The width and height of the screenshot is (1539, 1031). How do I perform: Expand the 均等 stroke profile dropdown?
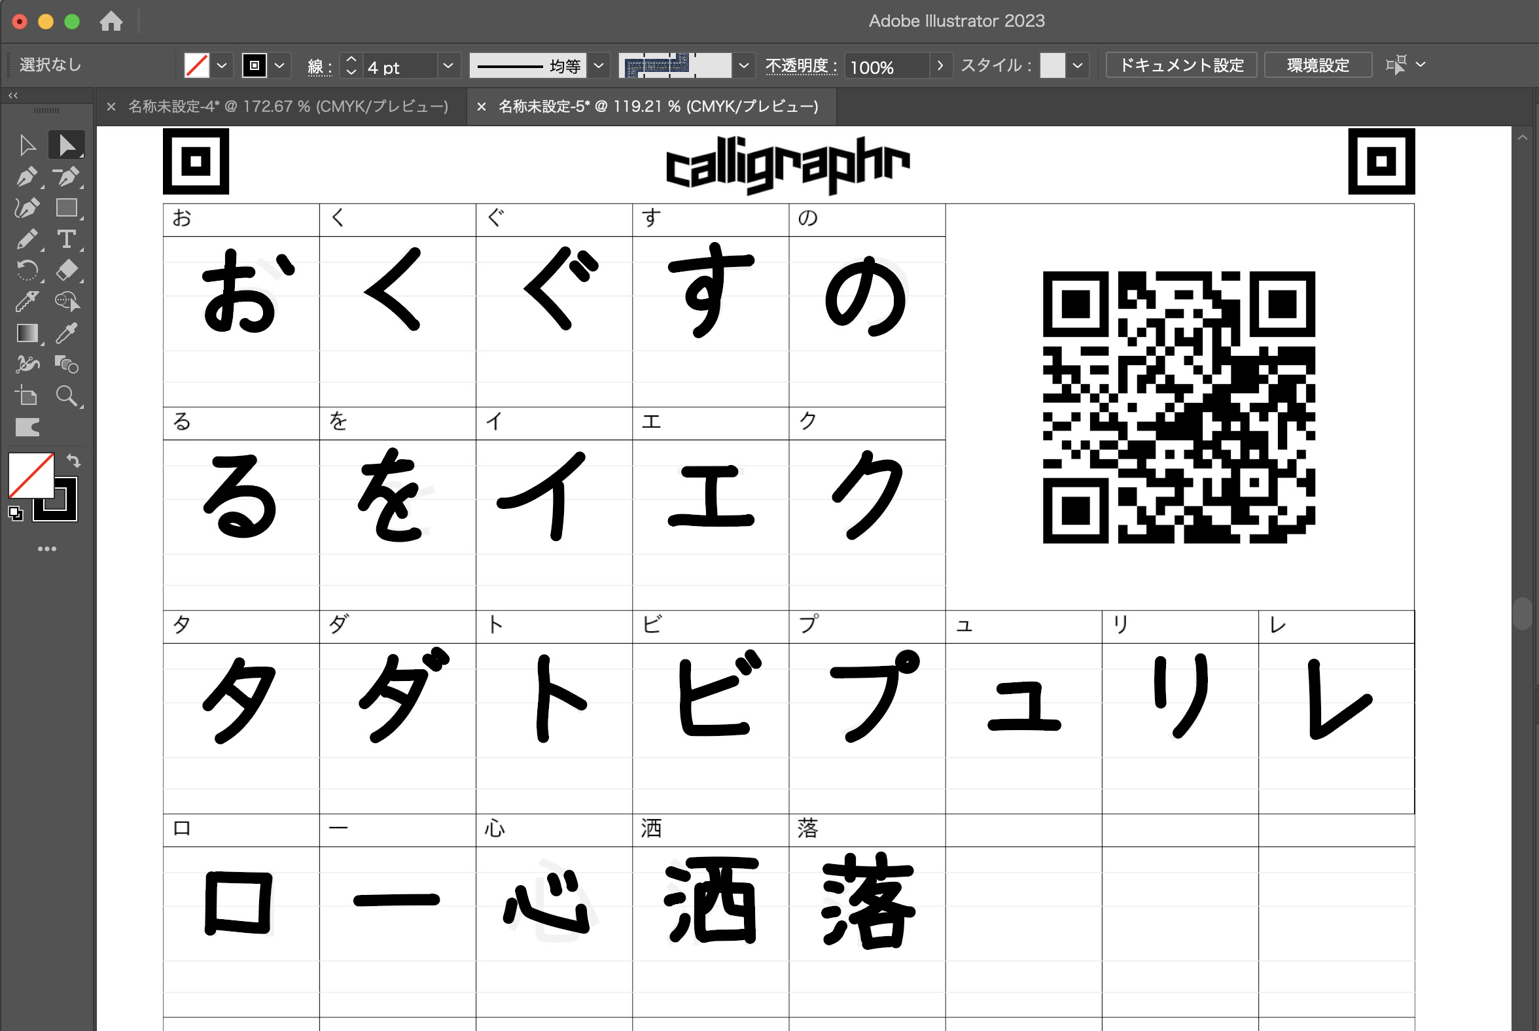pyautogui.click(x=599, y=66)
